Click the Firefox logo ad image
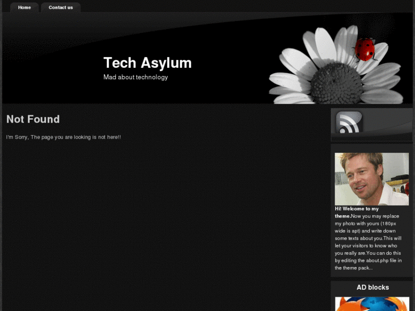 click(x=372, y=304)
